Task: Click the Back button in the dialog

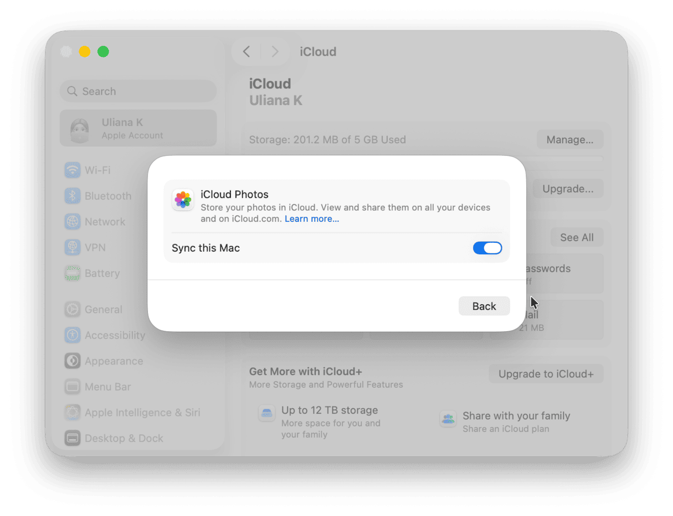Action: point(484,306)
